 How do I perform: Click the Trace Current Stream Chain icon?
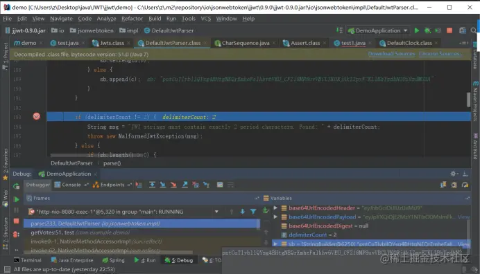(230, 185)
